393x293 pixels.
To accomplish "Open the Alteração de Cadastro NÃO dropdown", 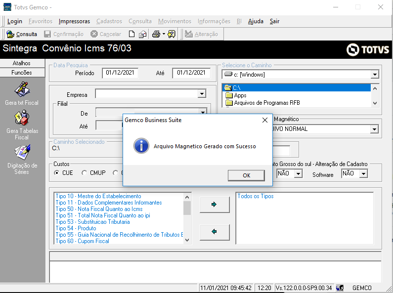I will [x=298, y=173].
